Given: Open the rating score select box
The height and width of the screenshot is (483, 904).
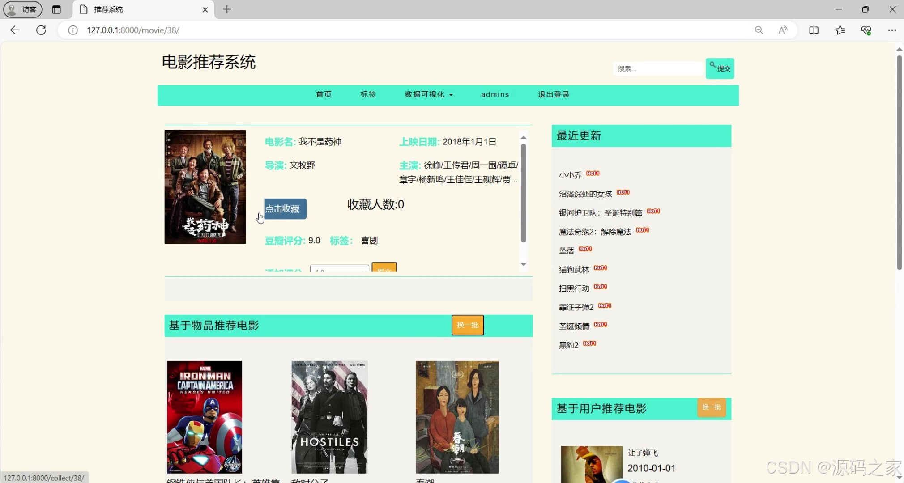Looking at the screenshot, I should pyautogui.click(x=339, y=268).
